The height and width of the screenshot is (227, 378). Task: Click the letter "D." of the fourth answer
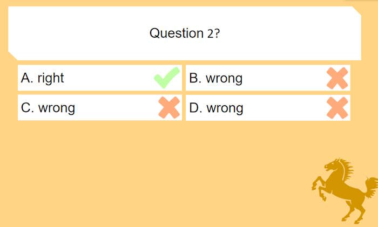click(195, 108)
